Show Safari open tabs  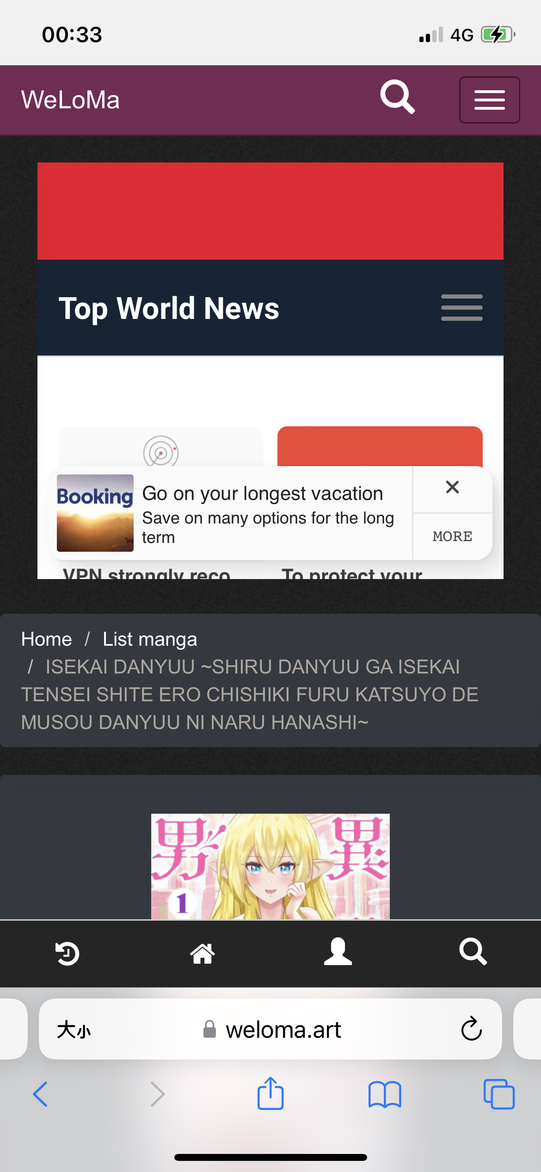pyautogui.click(x=499, y=1094)
